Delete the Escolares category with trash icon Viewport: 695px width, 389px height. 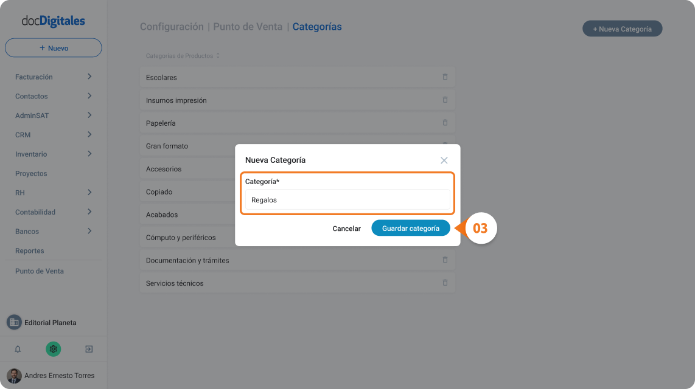tap(445, 77)
